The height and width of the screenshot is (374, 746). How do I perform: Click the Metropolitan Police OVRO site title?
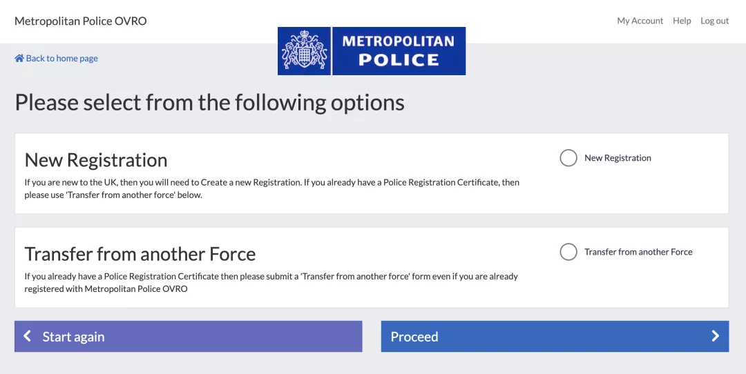coord(80,21)
